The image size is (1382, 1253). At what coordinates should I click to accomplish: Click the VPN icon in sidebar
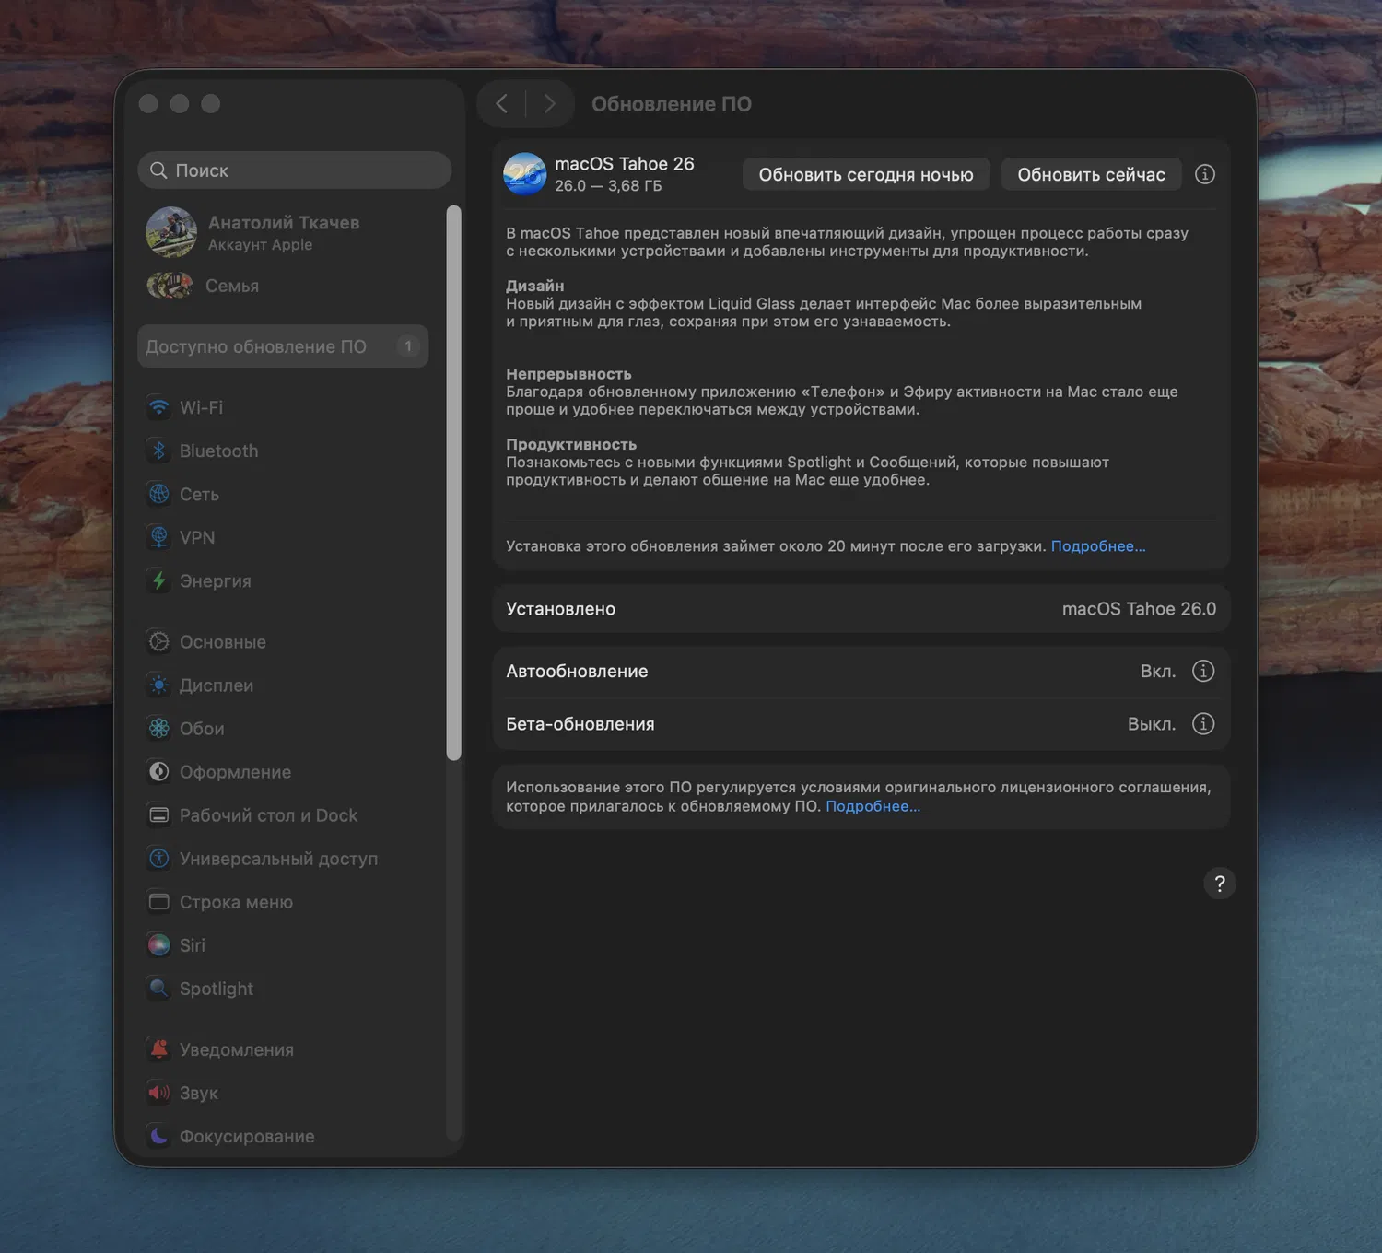tap(159, 537)
